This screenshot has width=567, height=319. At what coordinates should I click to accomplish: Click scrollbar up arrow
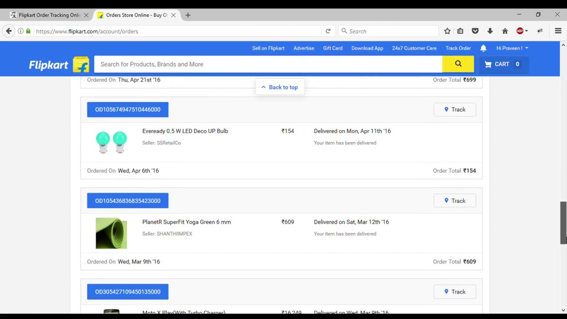(563, 45)
